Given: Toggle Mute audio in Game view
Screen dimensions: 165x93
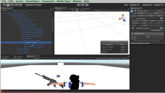Looking at the screenshot, I should [x=112, y=58].
